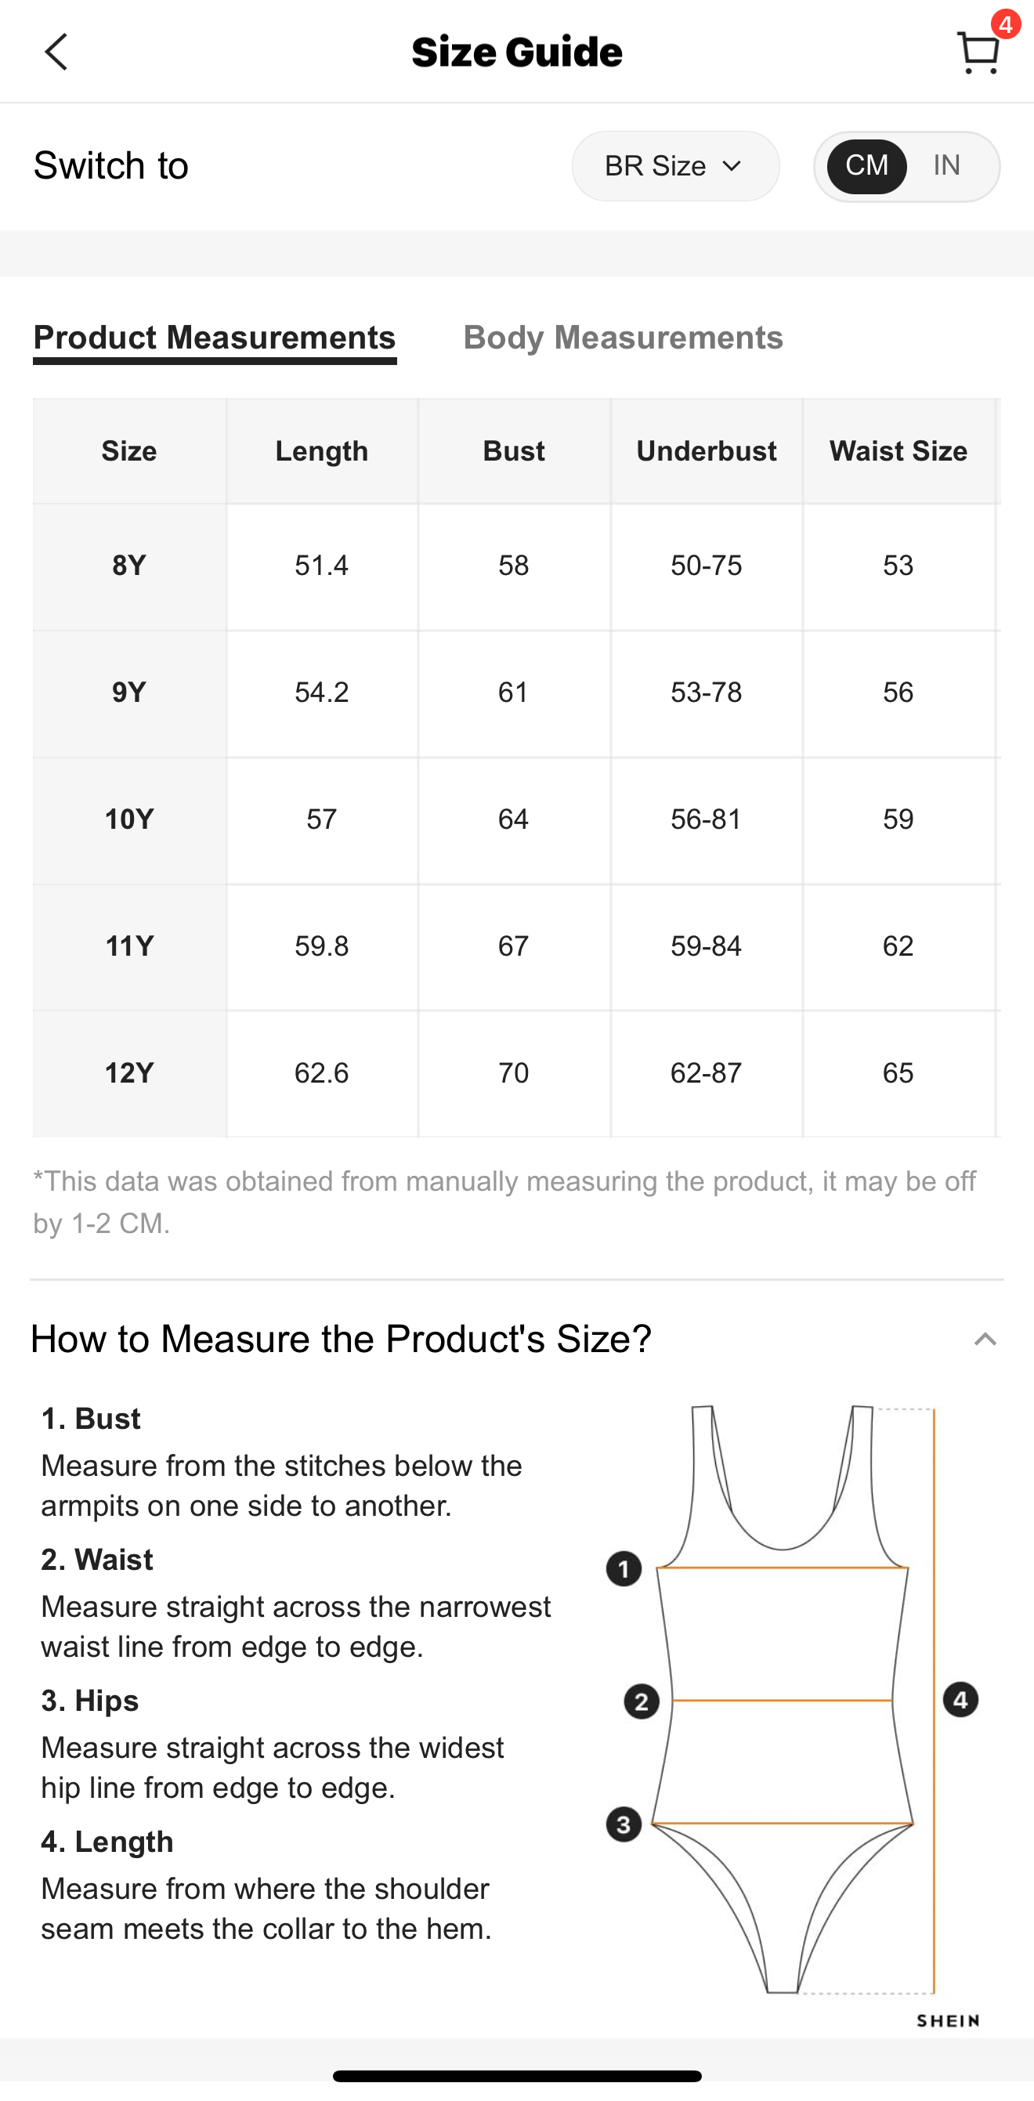Go back using the arrow icon
The height and width of the screenshot is (2101, 1034).
pyautogui.click(x=56, y=52)
